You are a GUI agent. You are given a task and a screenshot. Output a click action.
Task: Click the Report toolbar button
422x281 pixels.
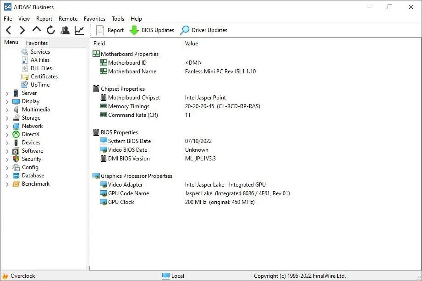[x=110, y=30]
